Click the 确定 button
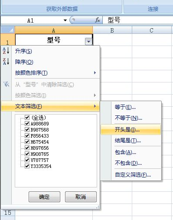The image size is (173, 220). click(44, 197)
